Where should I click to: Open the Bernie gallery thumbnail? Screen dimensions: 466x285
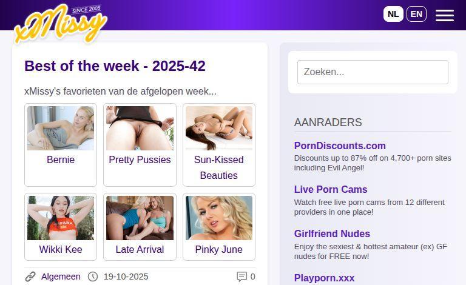pos(61,129)
